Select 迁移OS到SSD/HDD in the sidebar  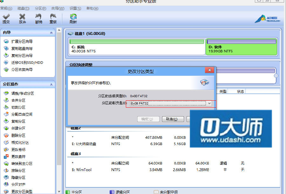pos(27,63)
